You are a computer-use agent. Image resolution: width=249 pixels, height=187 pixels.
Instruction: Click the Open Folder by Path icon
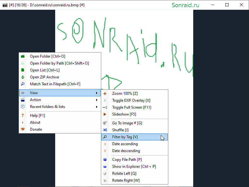tap(23, 63)
